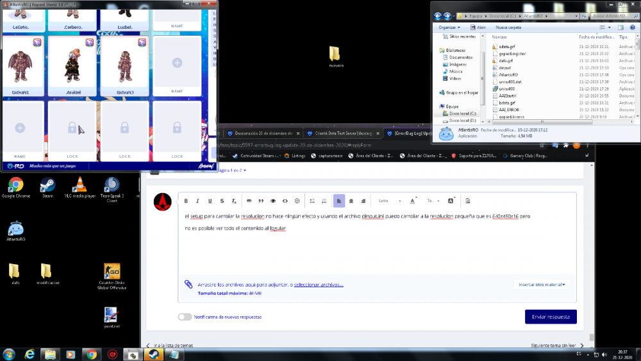Click the paperclip attachment icon
Image resolution: width=641 pixels, height=361 pixels.
188,284
